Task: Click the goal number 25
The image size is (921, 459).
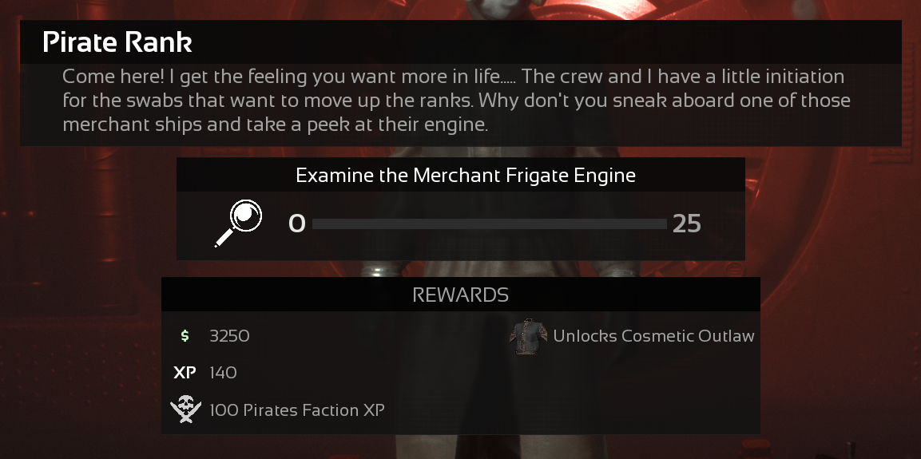Action: point(686,224)
